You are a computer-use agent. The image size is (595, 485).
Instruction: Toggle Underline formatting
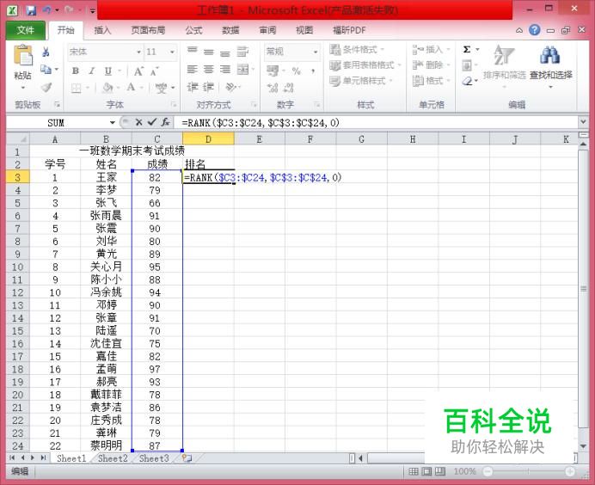click(x=108, y=71)
